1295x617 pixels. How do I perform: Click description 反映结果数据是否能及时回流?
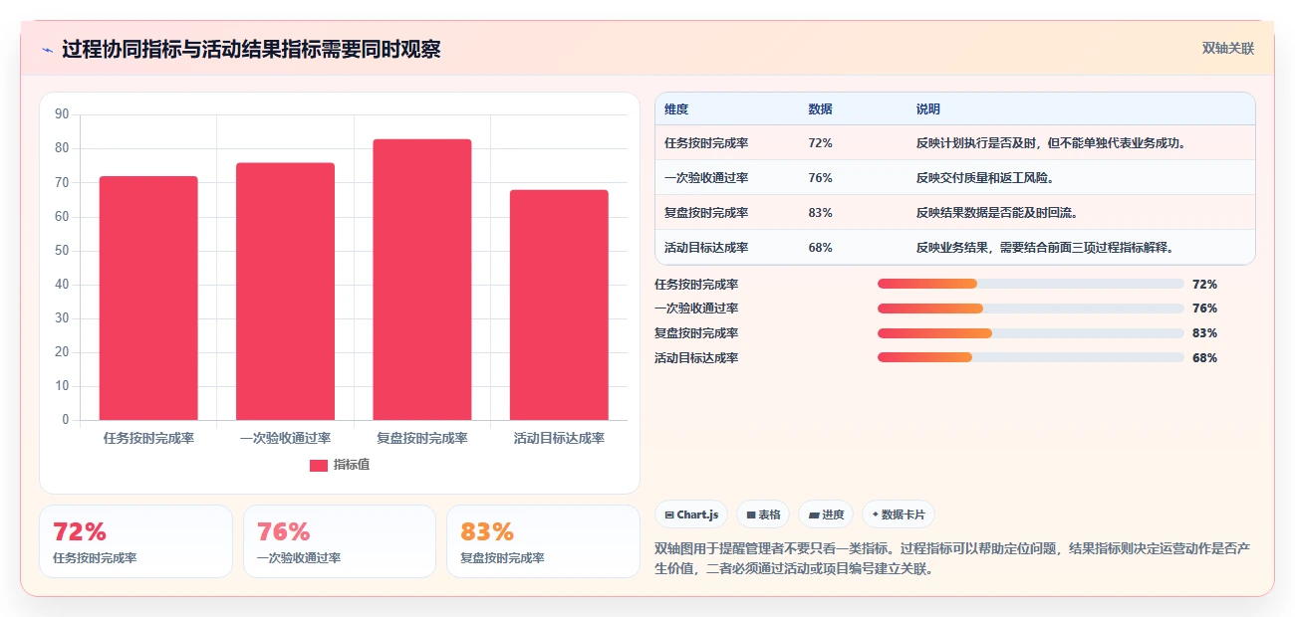[x=997, y=213]
